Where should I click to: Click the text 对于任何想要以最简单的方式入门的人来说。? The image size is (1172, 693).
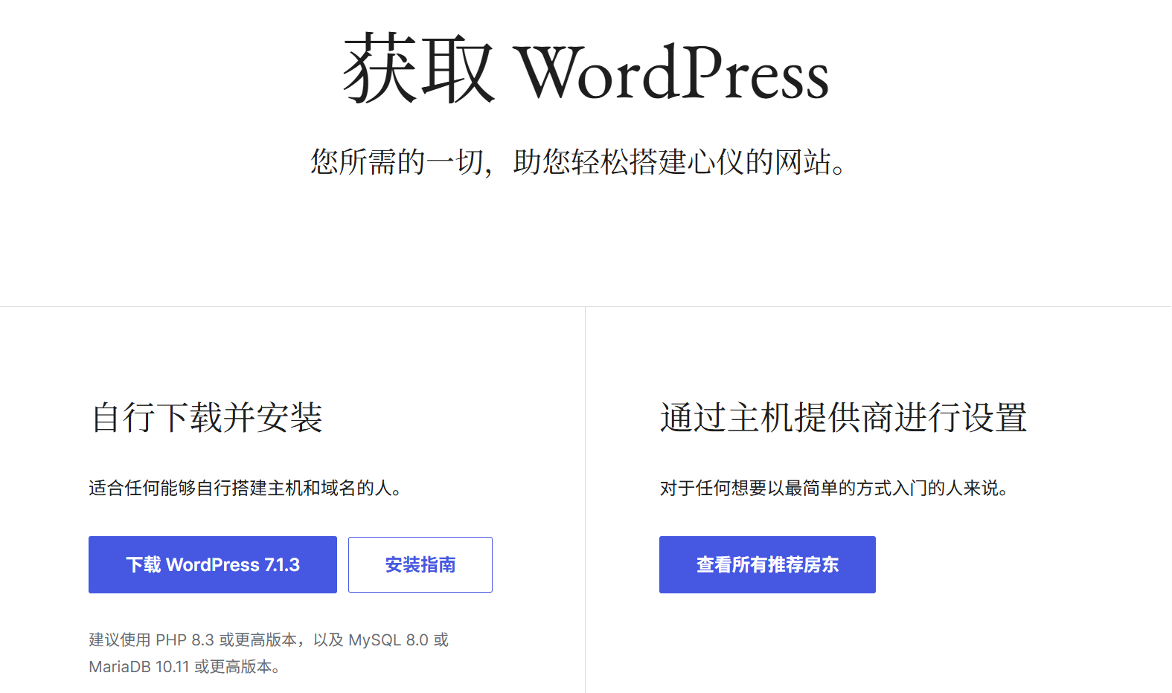[x=834, y=488]
